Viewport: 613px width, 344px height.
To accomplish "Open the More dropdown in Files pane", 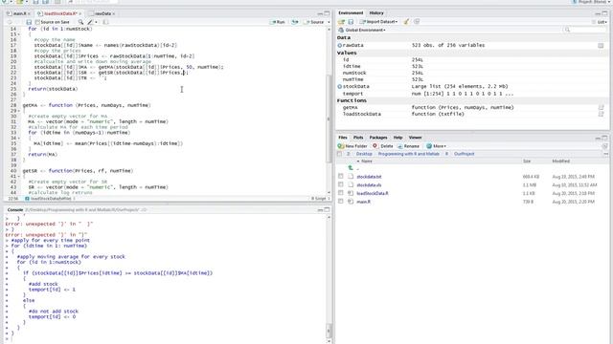I will (x=437, y=146).
